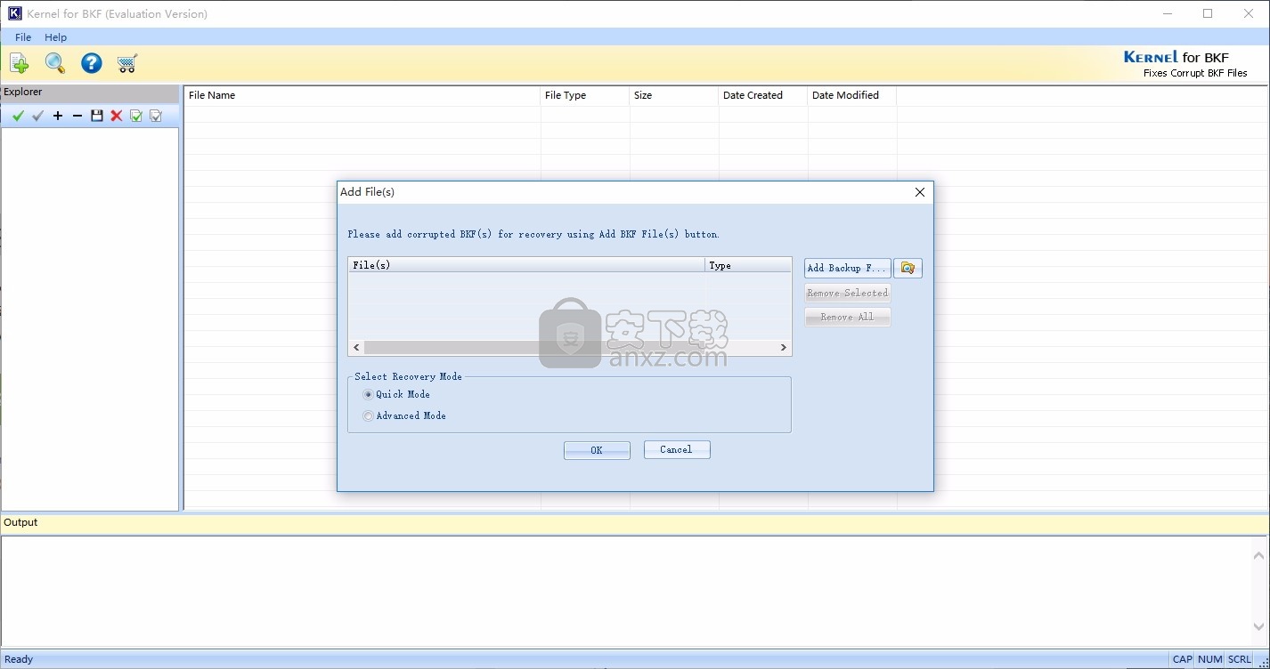
Task: Click the magnifier Search toolbar icon
Action: click(55, 63)
